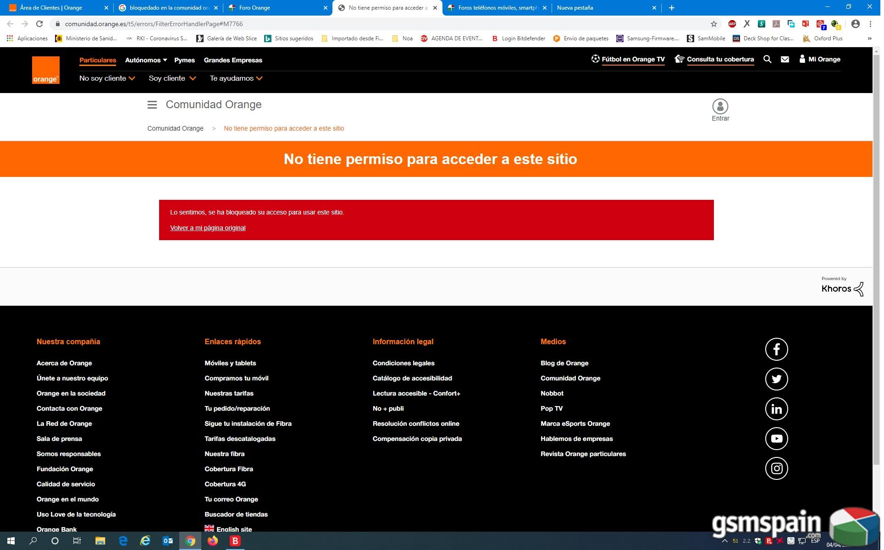This screenshot has height=550, width=884.
Task: Reload the page with browser refresh button
Action: coord(39,24)
